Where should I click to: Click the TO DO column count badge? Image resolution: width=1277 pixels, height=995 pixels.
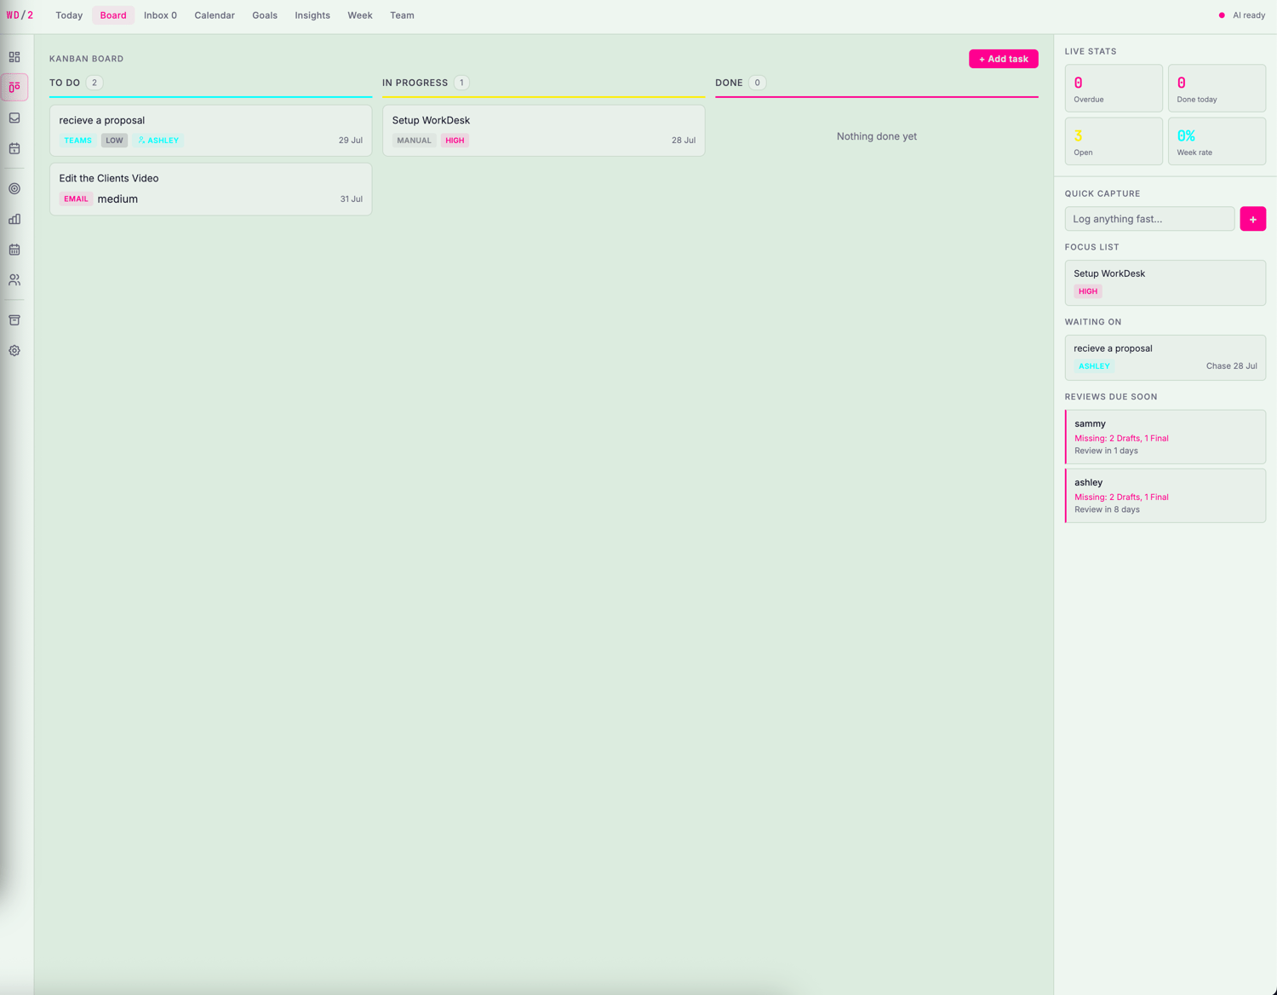(94, 83)
